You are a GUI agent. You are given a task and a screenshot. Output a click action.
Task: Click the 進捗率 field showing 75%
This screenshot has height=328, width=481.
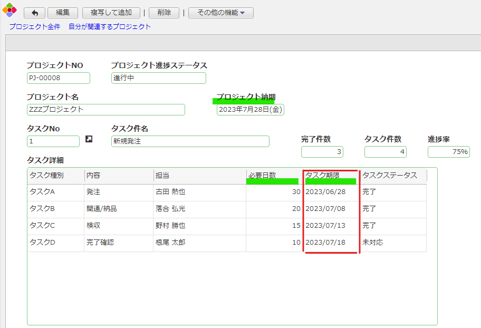click(448, 152)
